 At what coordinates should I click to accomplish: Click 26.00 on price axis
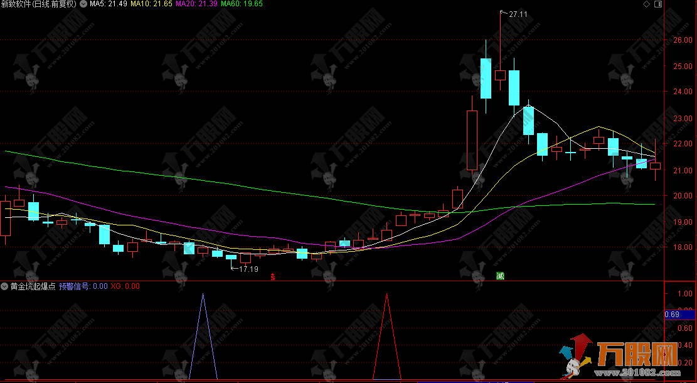click(x=683, y=40)
